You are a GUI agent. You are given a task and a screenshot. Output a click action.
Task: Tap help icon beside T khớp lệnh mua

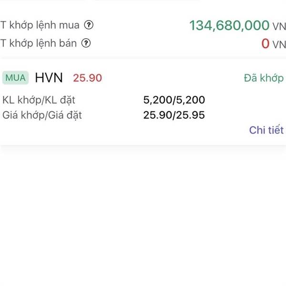[x=88, y=25]
